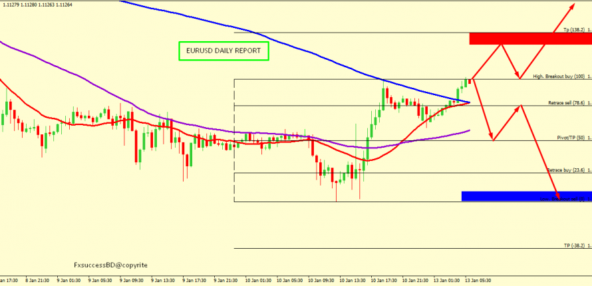Click the EURUSD DAILY REPORT label box
Screen dimensions: 592x286
pos(224,51)
